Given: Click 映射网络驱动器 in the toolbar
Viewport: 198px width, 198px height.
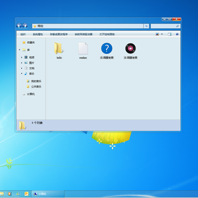Looking at the screenshot, I should 84,34.
